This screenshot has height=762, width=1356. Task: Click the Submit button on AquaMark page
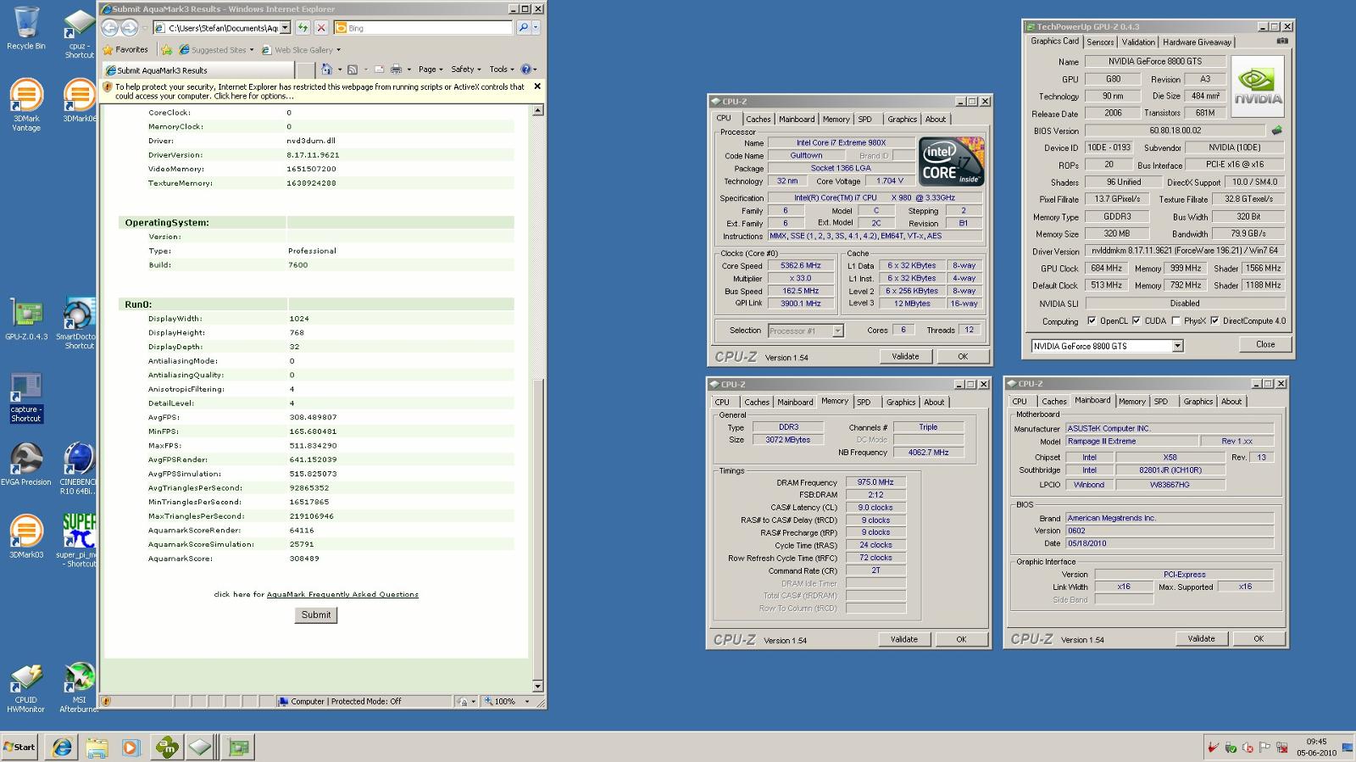pyautogui.click(x=316, y=615)
